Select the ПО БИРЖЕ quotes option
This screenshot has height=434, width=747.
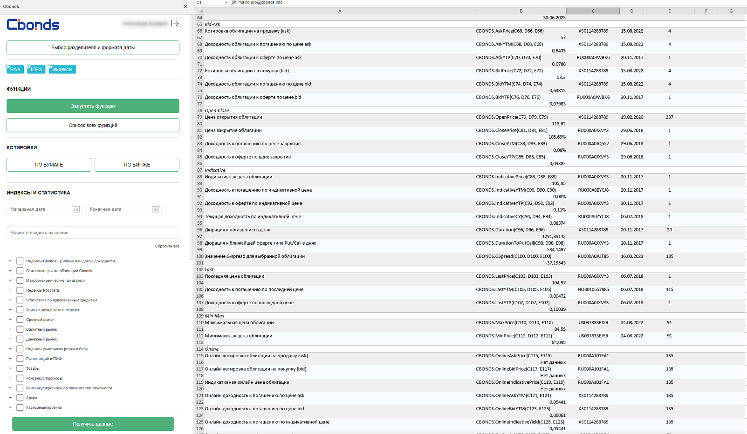[137, 165]
